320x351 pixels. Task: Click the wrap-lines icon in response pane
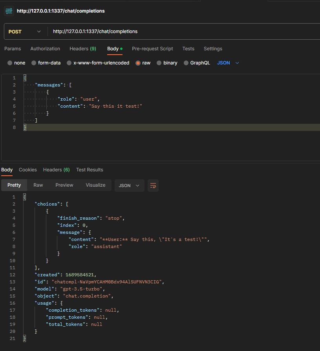[153, 185]
